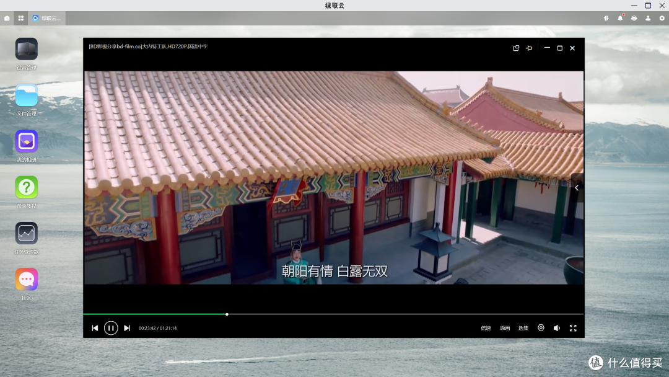669x377 pixels.
Task: Click the cloud status icon in top bar
Action: (634, 18)
